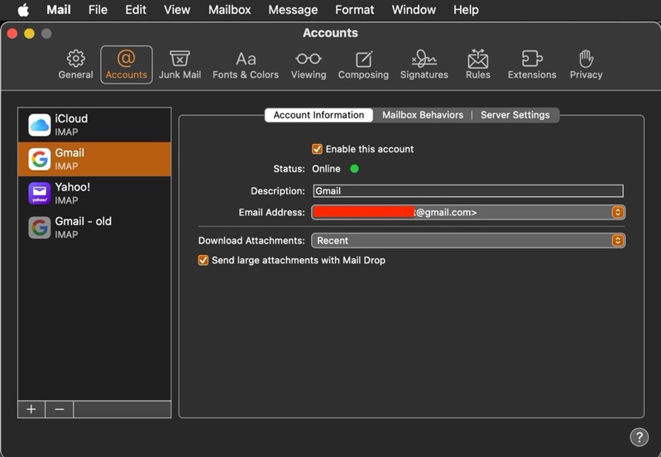
Task: Open the Apple menu
Action: pos(23,10)
